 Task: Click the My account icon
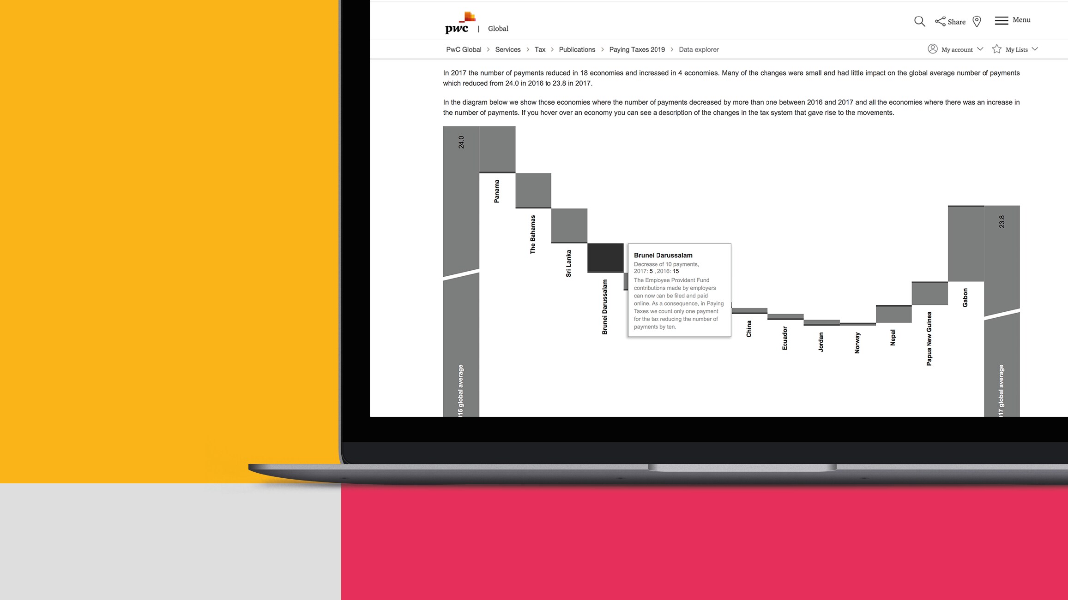[932, 49]
